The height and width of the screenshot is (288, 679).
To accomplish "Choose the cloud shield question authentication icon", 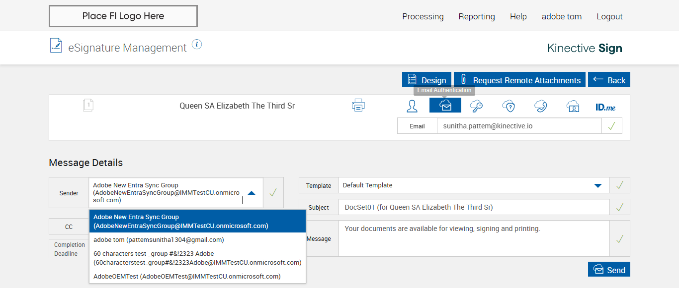I will (x=508, y=106).
